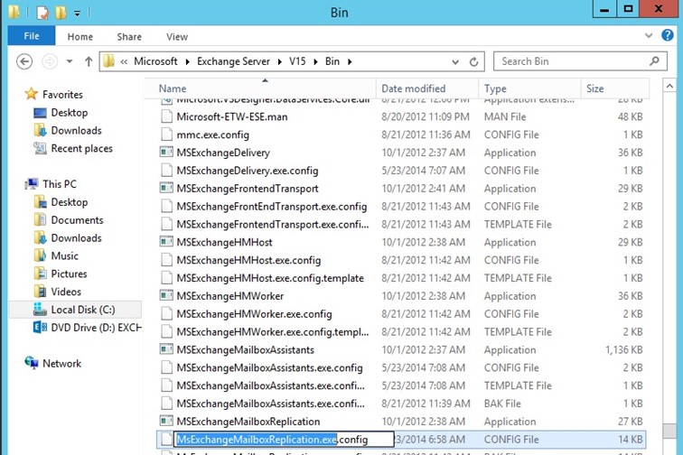Click the MSExchangeMailboxReplication application icon
Image resolution: width=683 pixels, height=455 pixels.
[166, 421]
